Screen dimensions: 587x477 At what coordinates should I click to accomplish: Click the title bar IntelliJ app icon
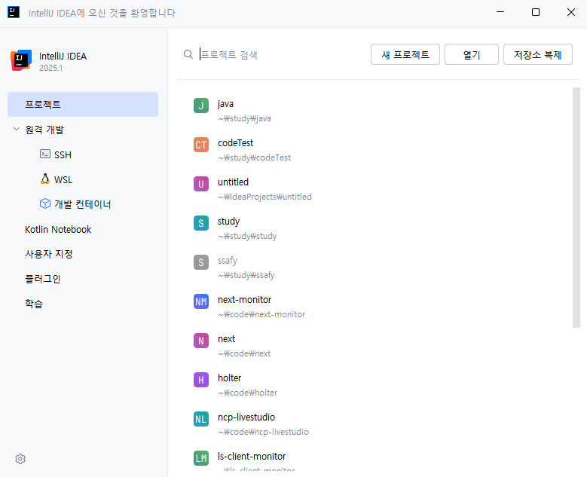coord(14,12)
